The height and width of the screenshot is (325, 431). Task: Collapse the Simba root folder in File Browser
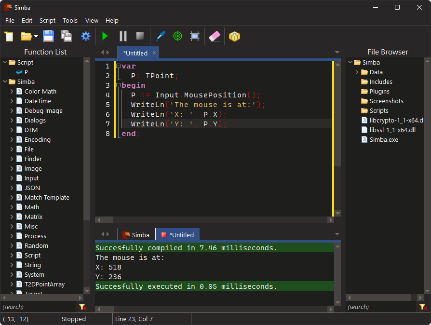tap(350, 62)
